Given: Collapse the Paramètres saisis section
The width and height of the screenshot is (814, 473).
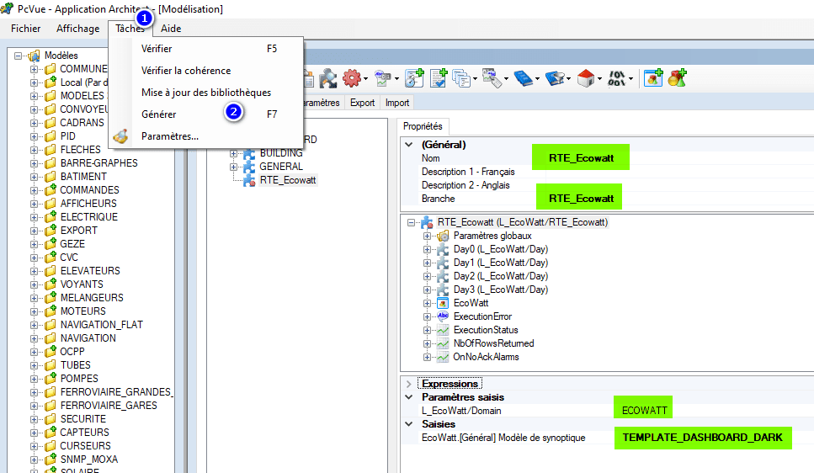Looking at the screenshot, I should [409, 397].
